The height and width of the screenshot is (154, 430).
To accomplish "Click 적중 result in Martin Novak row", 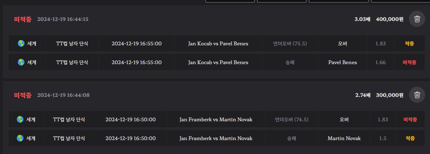I will point(410,138).
